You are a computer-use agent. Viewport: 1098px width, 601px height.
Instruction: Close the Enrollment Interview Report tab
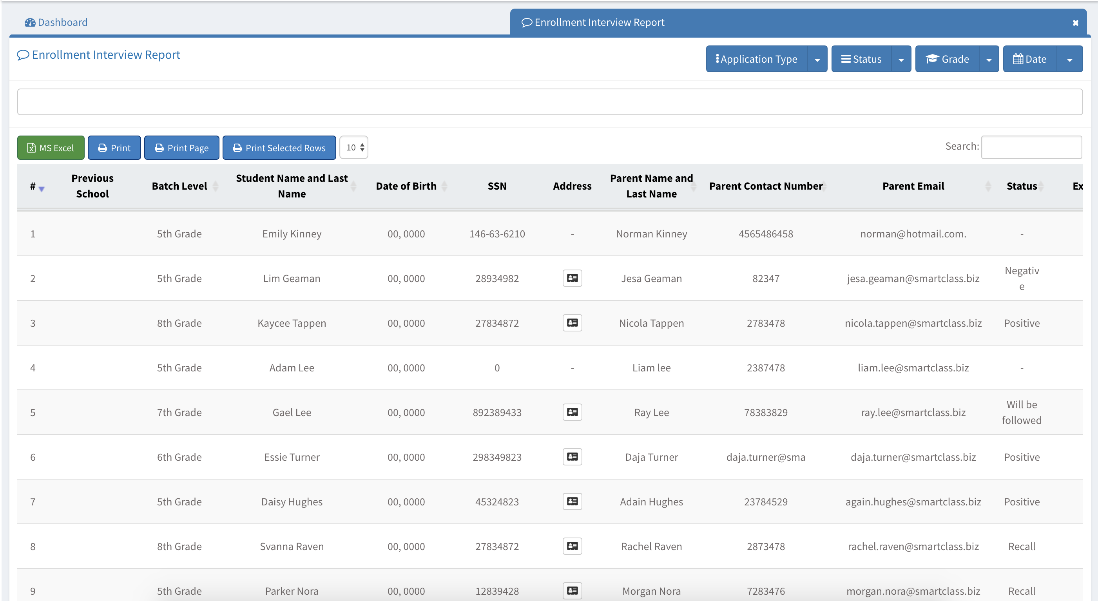(x=1075, y=23)
